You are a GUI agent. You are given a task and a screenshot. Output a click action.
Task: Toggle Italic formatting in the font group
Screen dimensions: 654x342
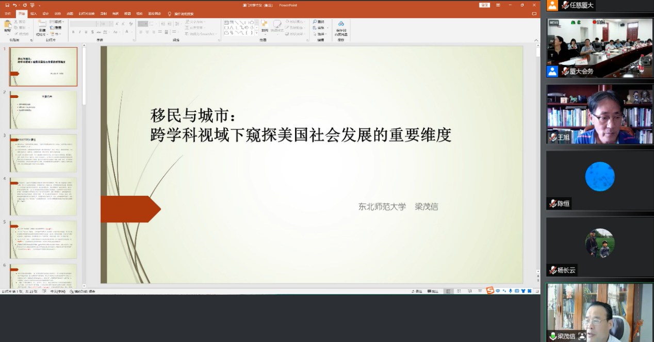coord(80,32)
